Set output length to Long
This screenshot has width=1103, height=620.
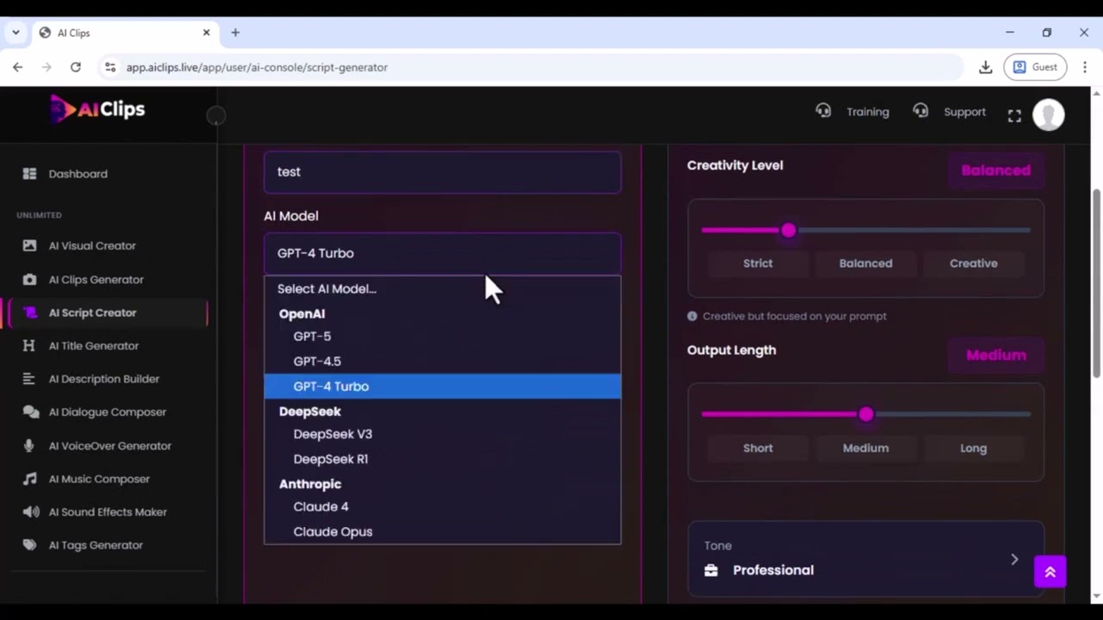pos(973,448)
